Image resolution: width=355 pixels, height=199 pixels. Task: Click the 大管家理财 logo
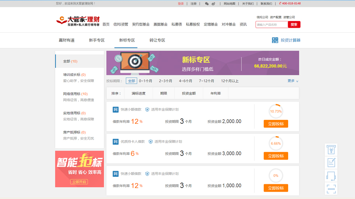(78, 21)
